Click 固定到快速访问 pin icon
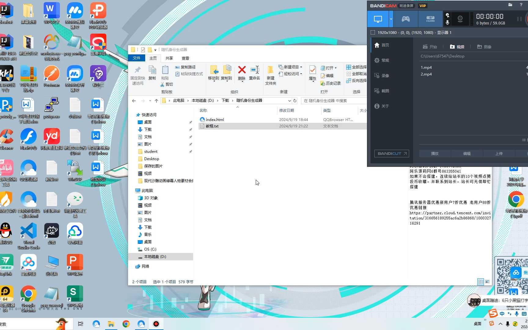This screenshot has width=528, height=330. (137, 70)
